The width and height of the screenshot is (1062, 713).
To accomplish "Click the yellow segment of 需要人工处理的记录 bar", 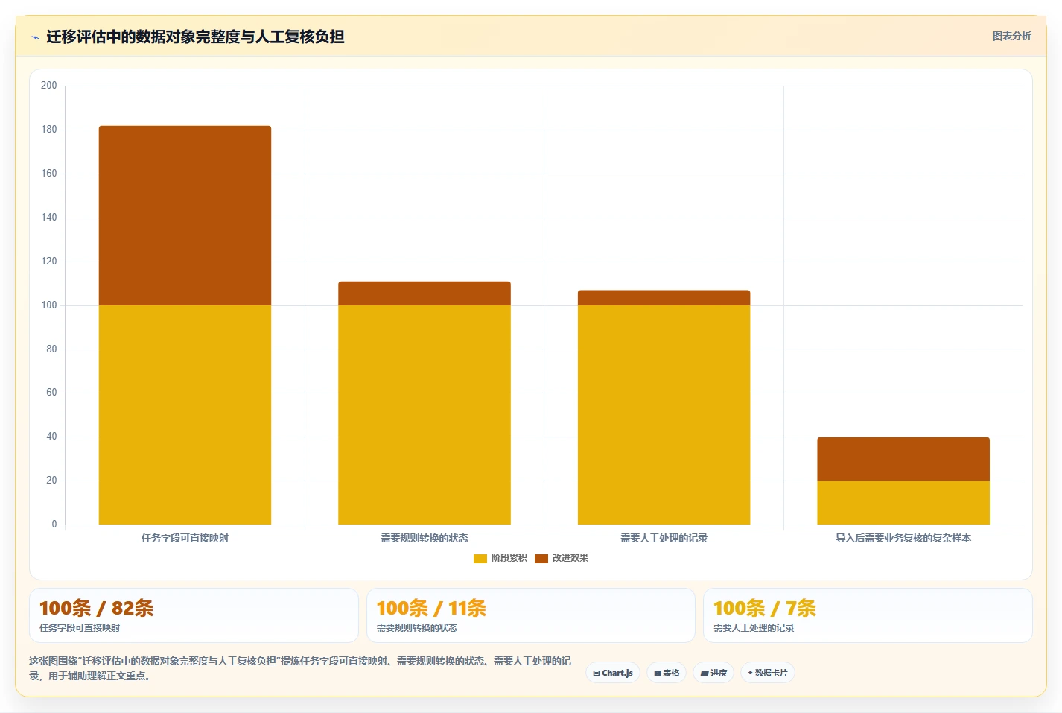I will [x=664, y=415].
